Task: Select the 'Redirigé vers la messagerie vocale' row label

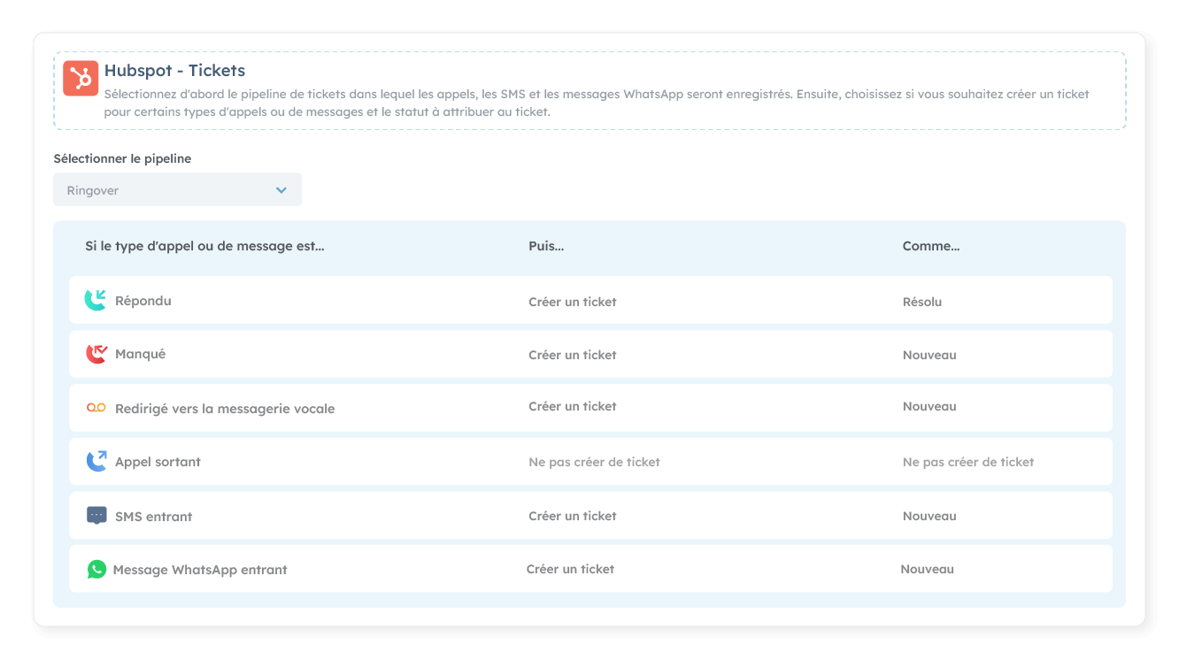Action: (225, 409)
